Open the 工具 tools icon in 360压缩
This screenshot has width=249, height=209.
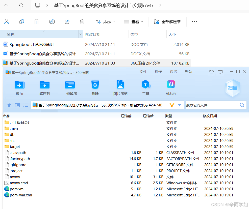click(146, 84)
